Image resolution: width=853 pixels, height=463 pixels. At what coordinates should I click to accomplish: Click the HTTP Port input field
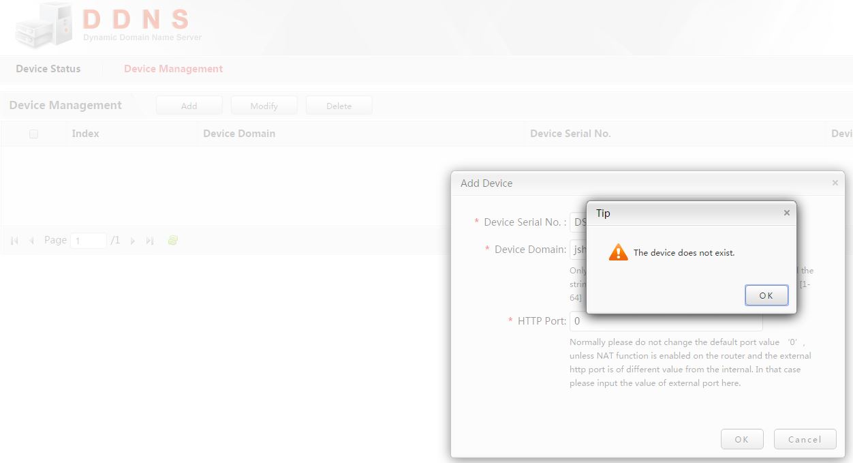point(666,320)
